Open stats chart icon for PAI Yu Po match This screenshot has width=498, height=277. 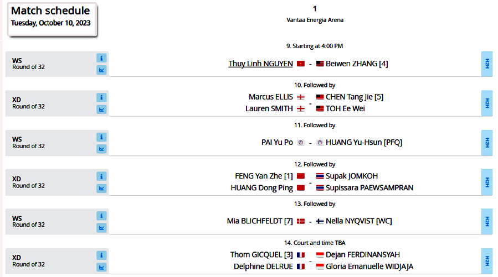(101, 149)
